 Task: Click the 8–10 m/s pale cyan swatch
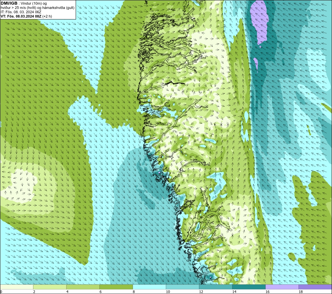click(x=149, y=287)
